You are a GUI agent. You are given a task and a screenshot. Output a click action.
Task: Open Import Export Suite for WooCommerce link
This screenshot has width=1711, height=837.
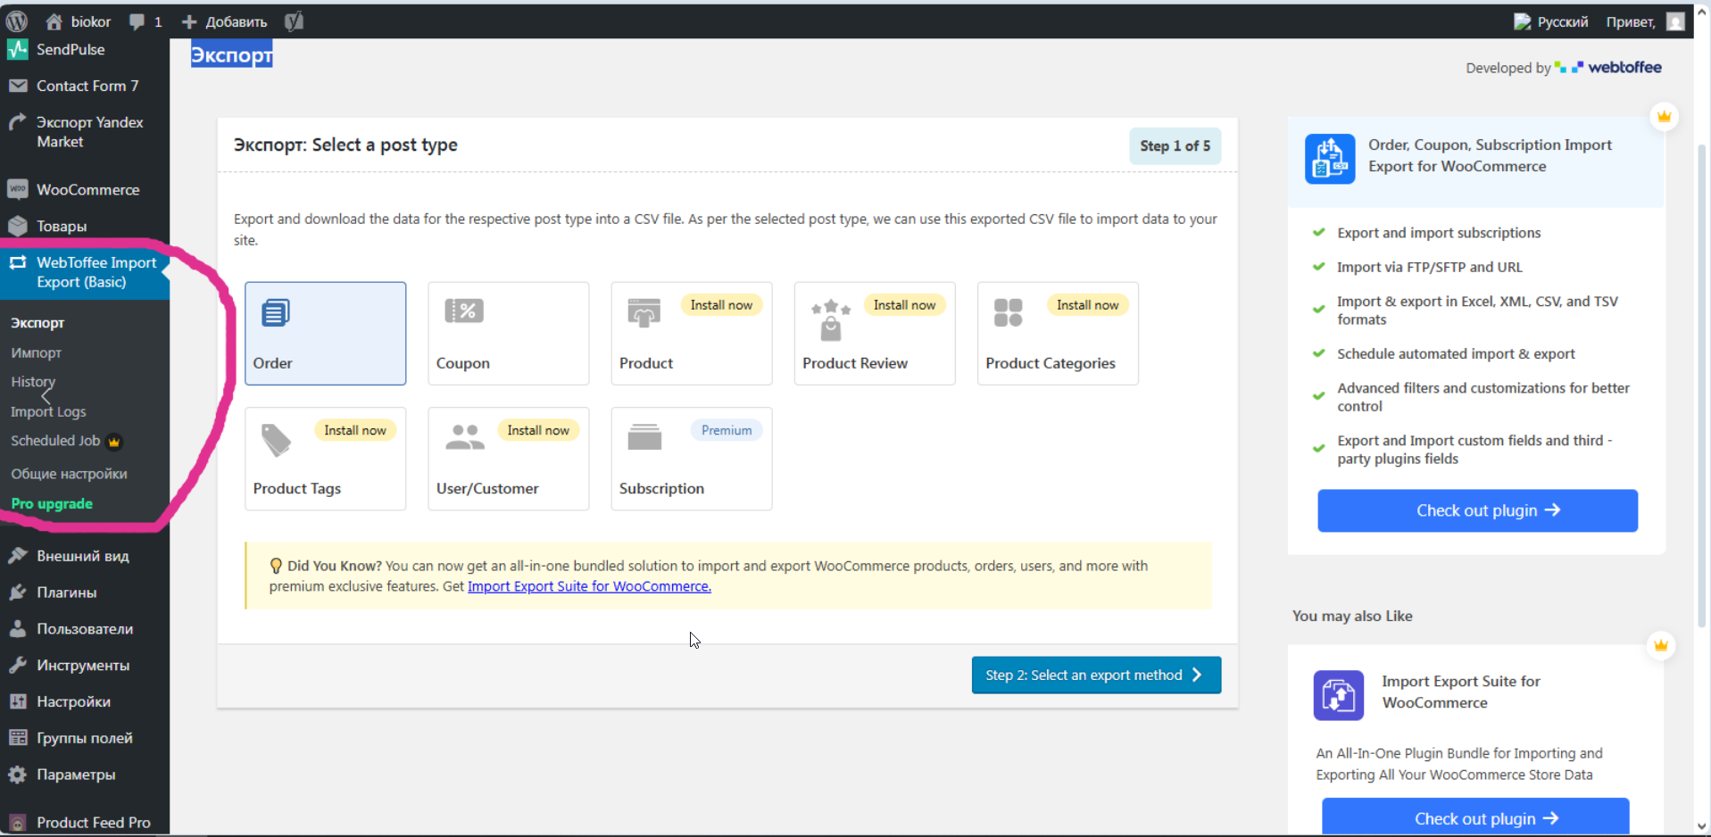point(589,586)
